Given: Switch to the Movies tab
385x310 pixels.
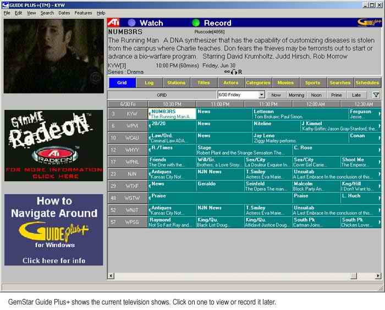Looking at the screenshot, I should [x=285, y=82].
